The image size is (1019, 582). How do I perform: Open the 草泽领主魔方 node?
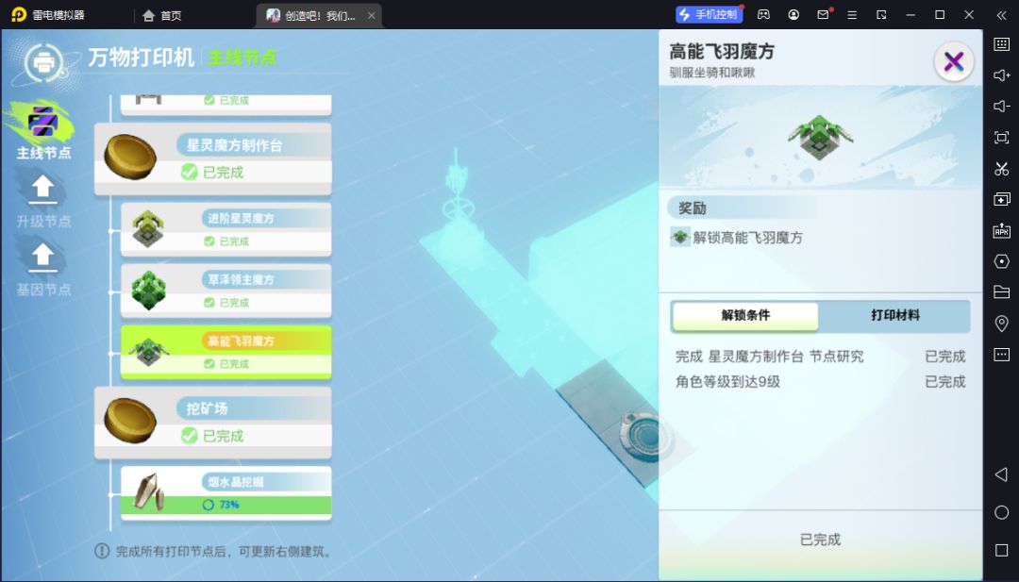pos(226,291)
